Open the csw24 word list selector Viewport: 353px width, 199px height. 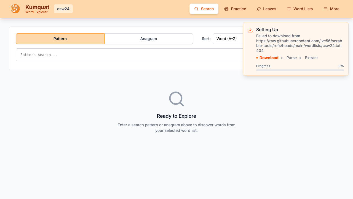click(63, 9)
